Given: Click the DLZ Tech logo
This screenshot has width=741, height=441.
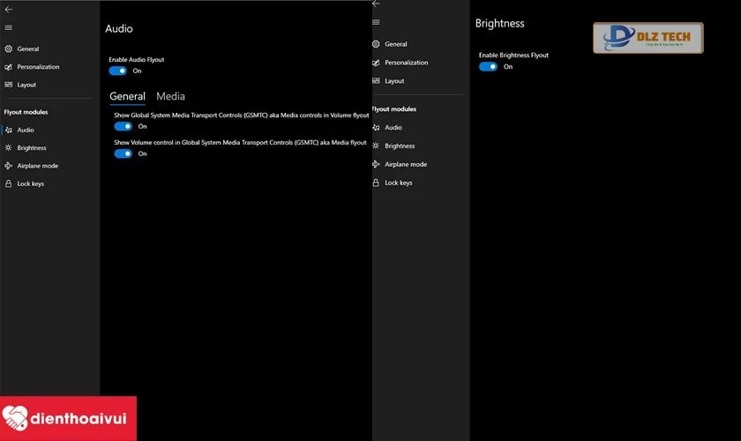Looking at the screenshot, I should click(x=647, y=38).
